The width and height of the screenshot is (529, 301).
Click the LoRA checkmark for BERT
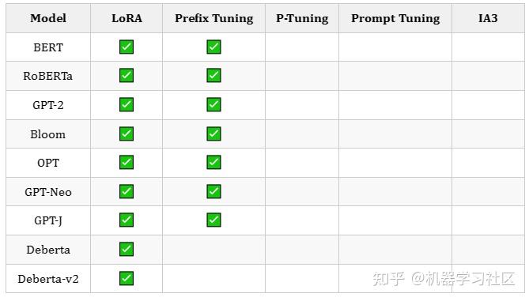(127, 47)
